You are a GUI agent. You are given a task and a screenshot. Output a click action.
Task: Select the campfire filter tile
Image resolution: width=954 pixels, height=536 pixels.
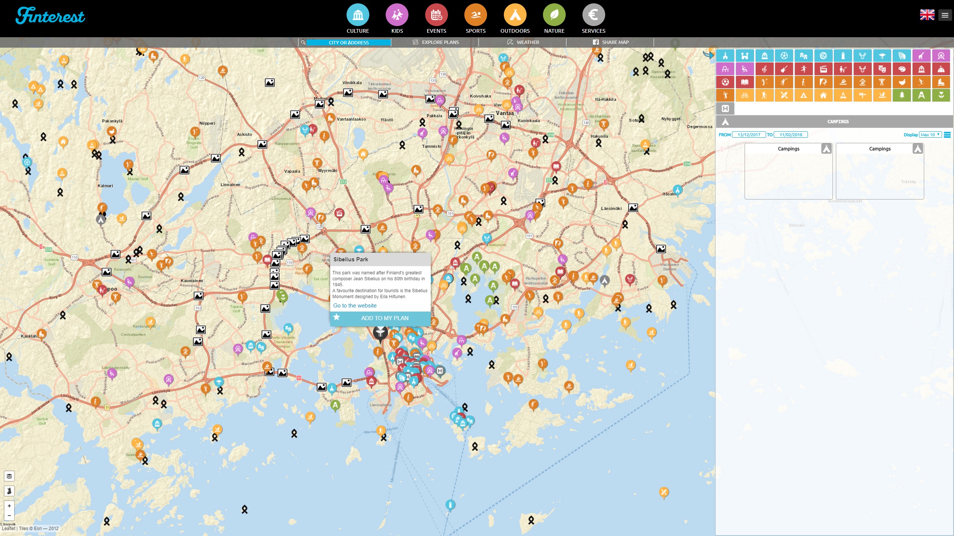click(x=843, y=95)
